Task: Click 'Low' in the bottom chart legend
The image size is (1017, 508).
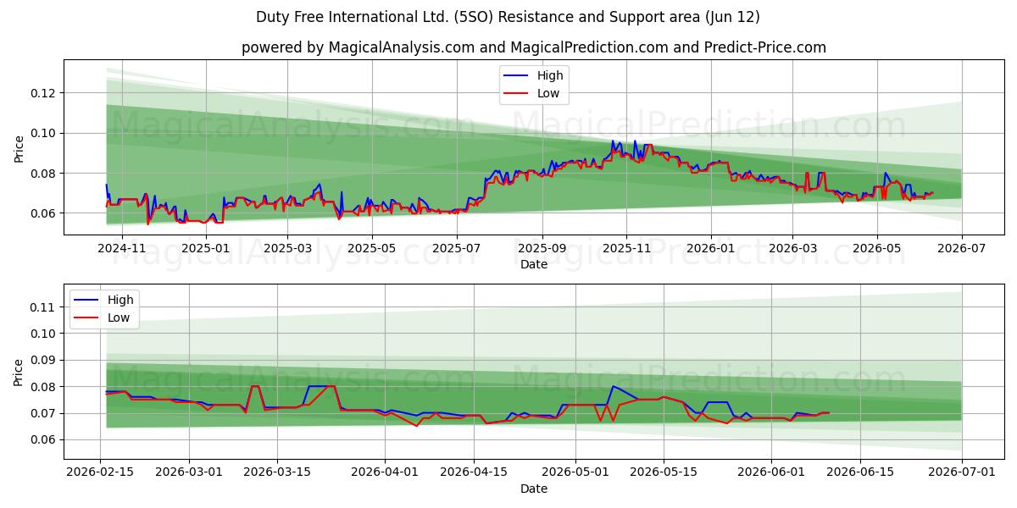Action: [119, 318]
